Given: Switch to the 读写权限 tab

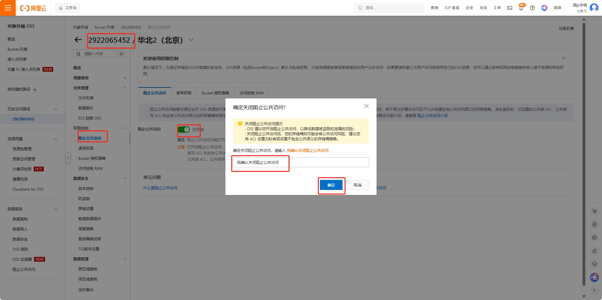Looking at the screenshot, I should pyautogui.click(x=184, y=93).
